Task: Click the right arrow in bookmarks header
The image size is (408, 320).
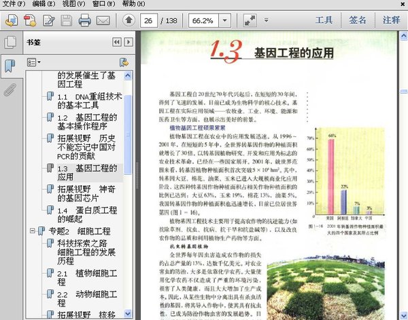Action: coord(128,42)
